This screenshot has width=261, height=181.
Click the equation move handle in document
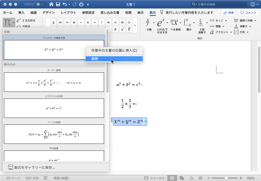coord(112,120)
